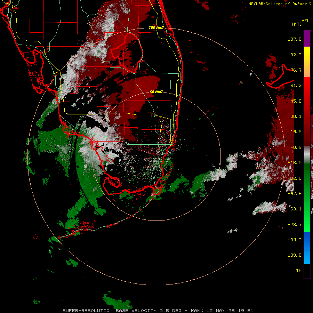Select the -78.7 value on the velocity scale
Screen dimensions: 313x313
[x=295, y=225]
